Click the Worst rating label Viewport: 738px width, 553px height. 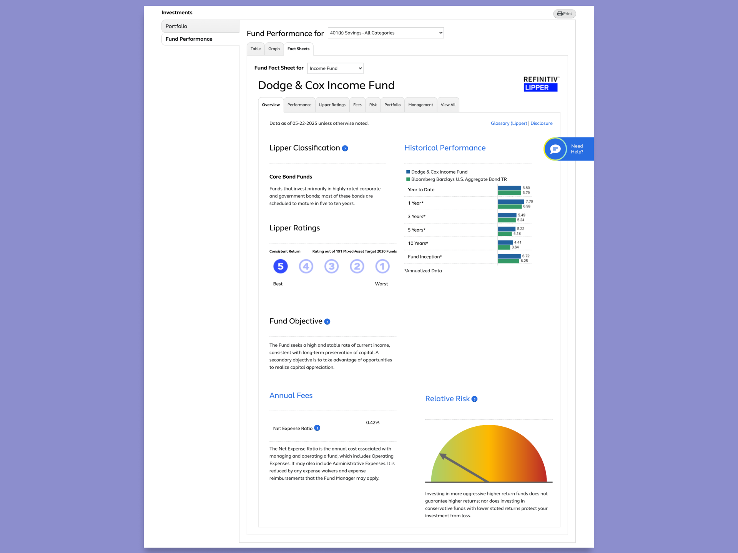[x=382, y=284]
